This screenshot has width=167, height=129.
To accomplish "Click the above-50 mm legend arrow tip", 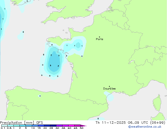I will 84,126.
